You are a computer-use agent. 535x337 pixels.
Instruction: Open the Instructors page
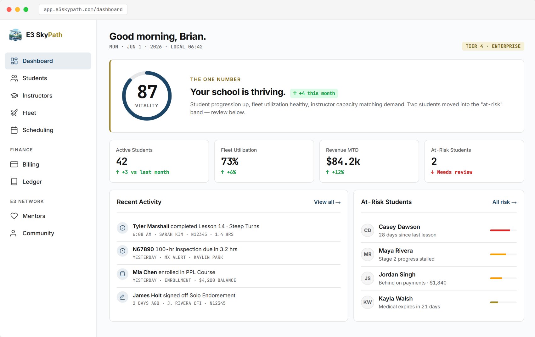coord(48,96)
